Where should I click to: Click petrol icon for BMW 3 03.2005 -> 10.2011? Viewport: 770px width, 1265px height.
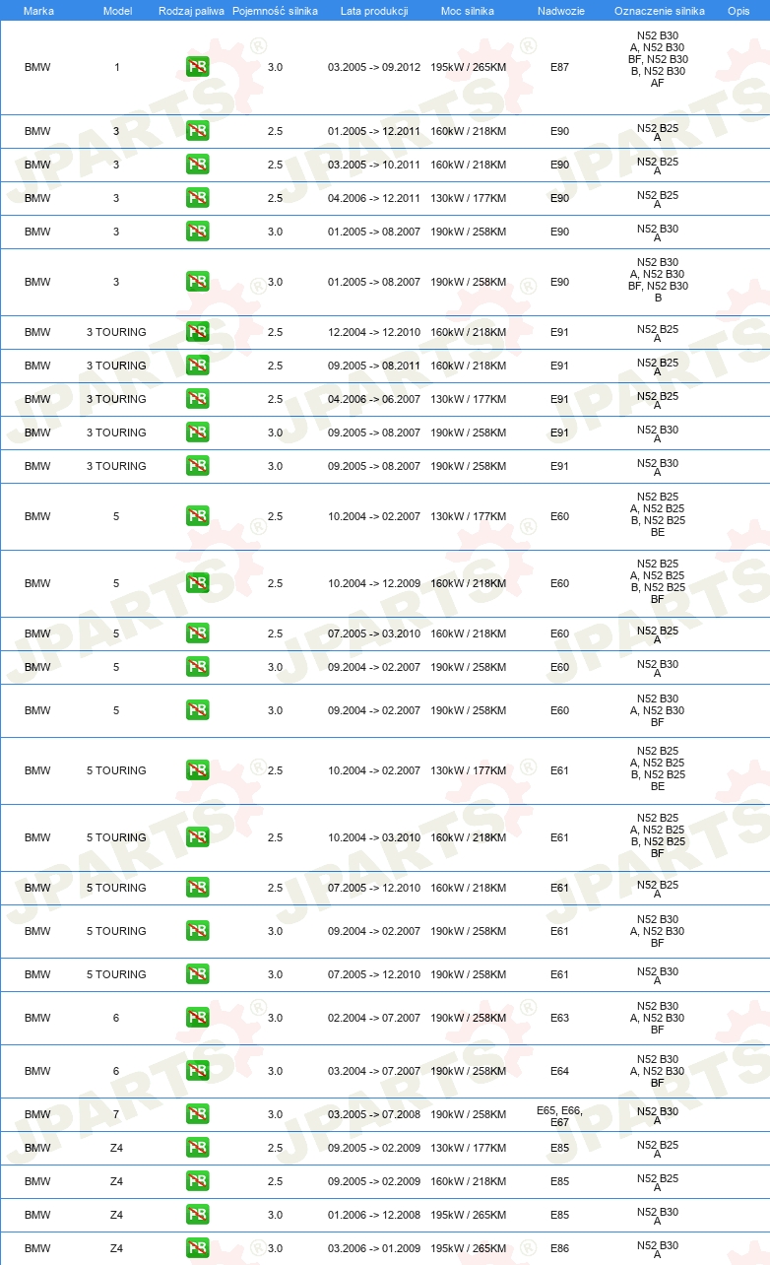(197, 165)
